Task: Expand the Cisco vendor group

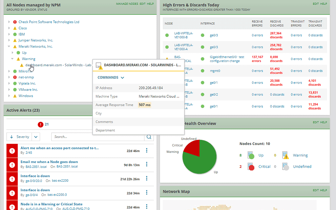Action: click(9, 28)
